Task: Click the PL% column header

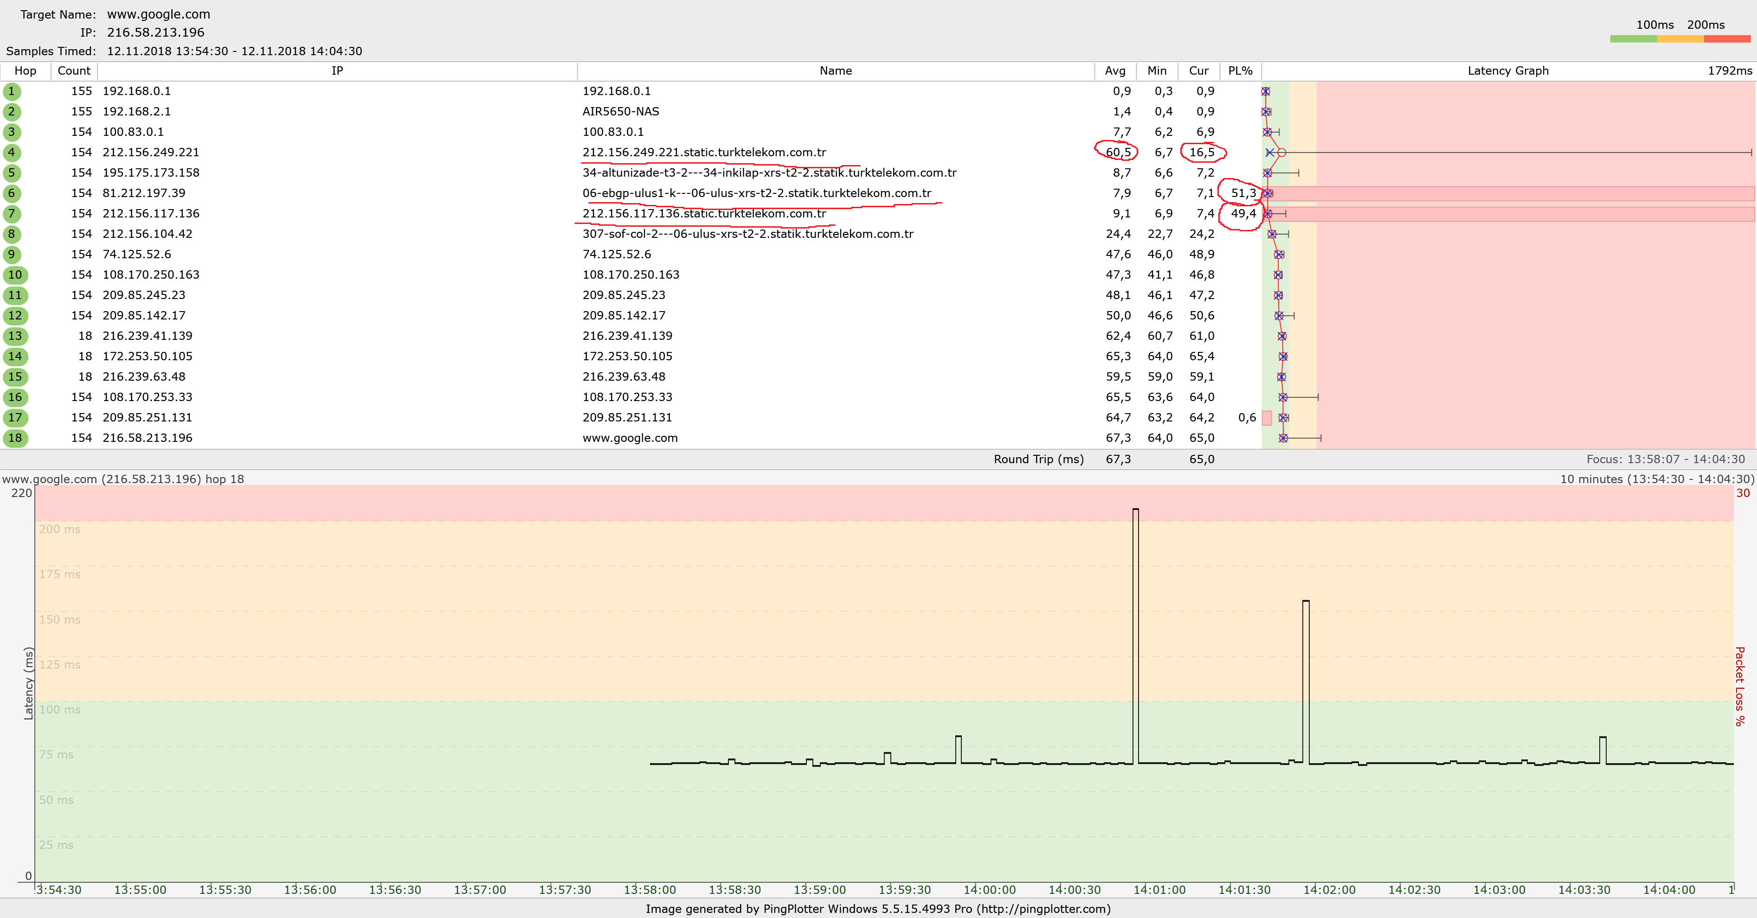Action: point(1240,71)
